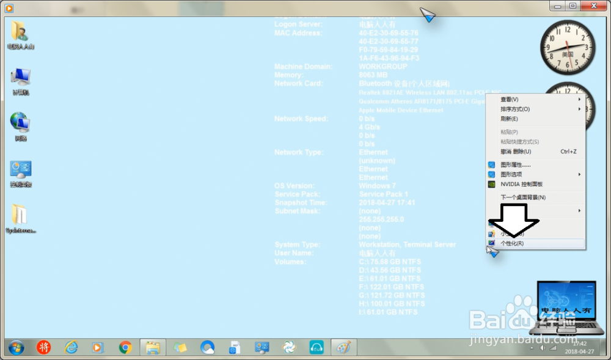The image size is (611, 360).
Task: Expand the 排序方式(O) submenu
Action: (x=536, y=109)
